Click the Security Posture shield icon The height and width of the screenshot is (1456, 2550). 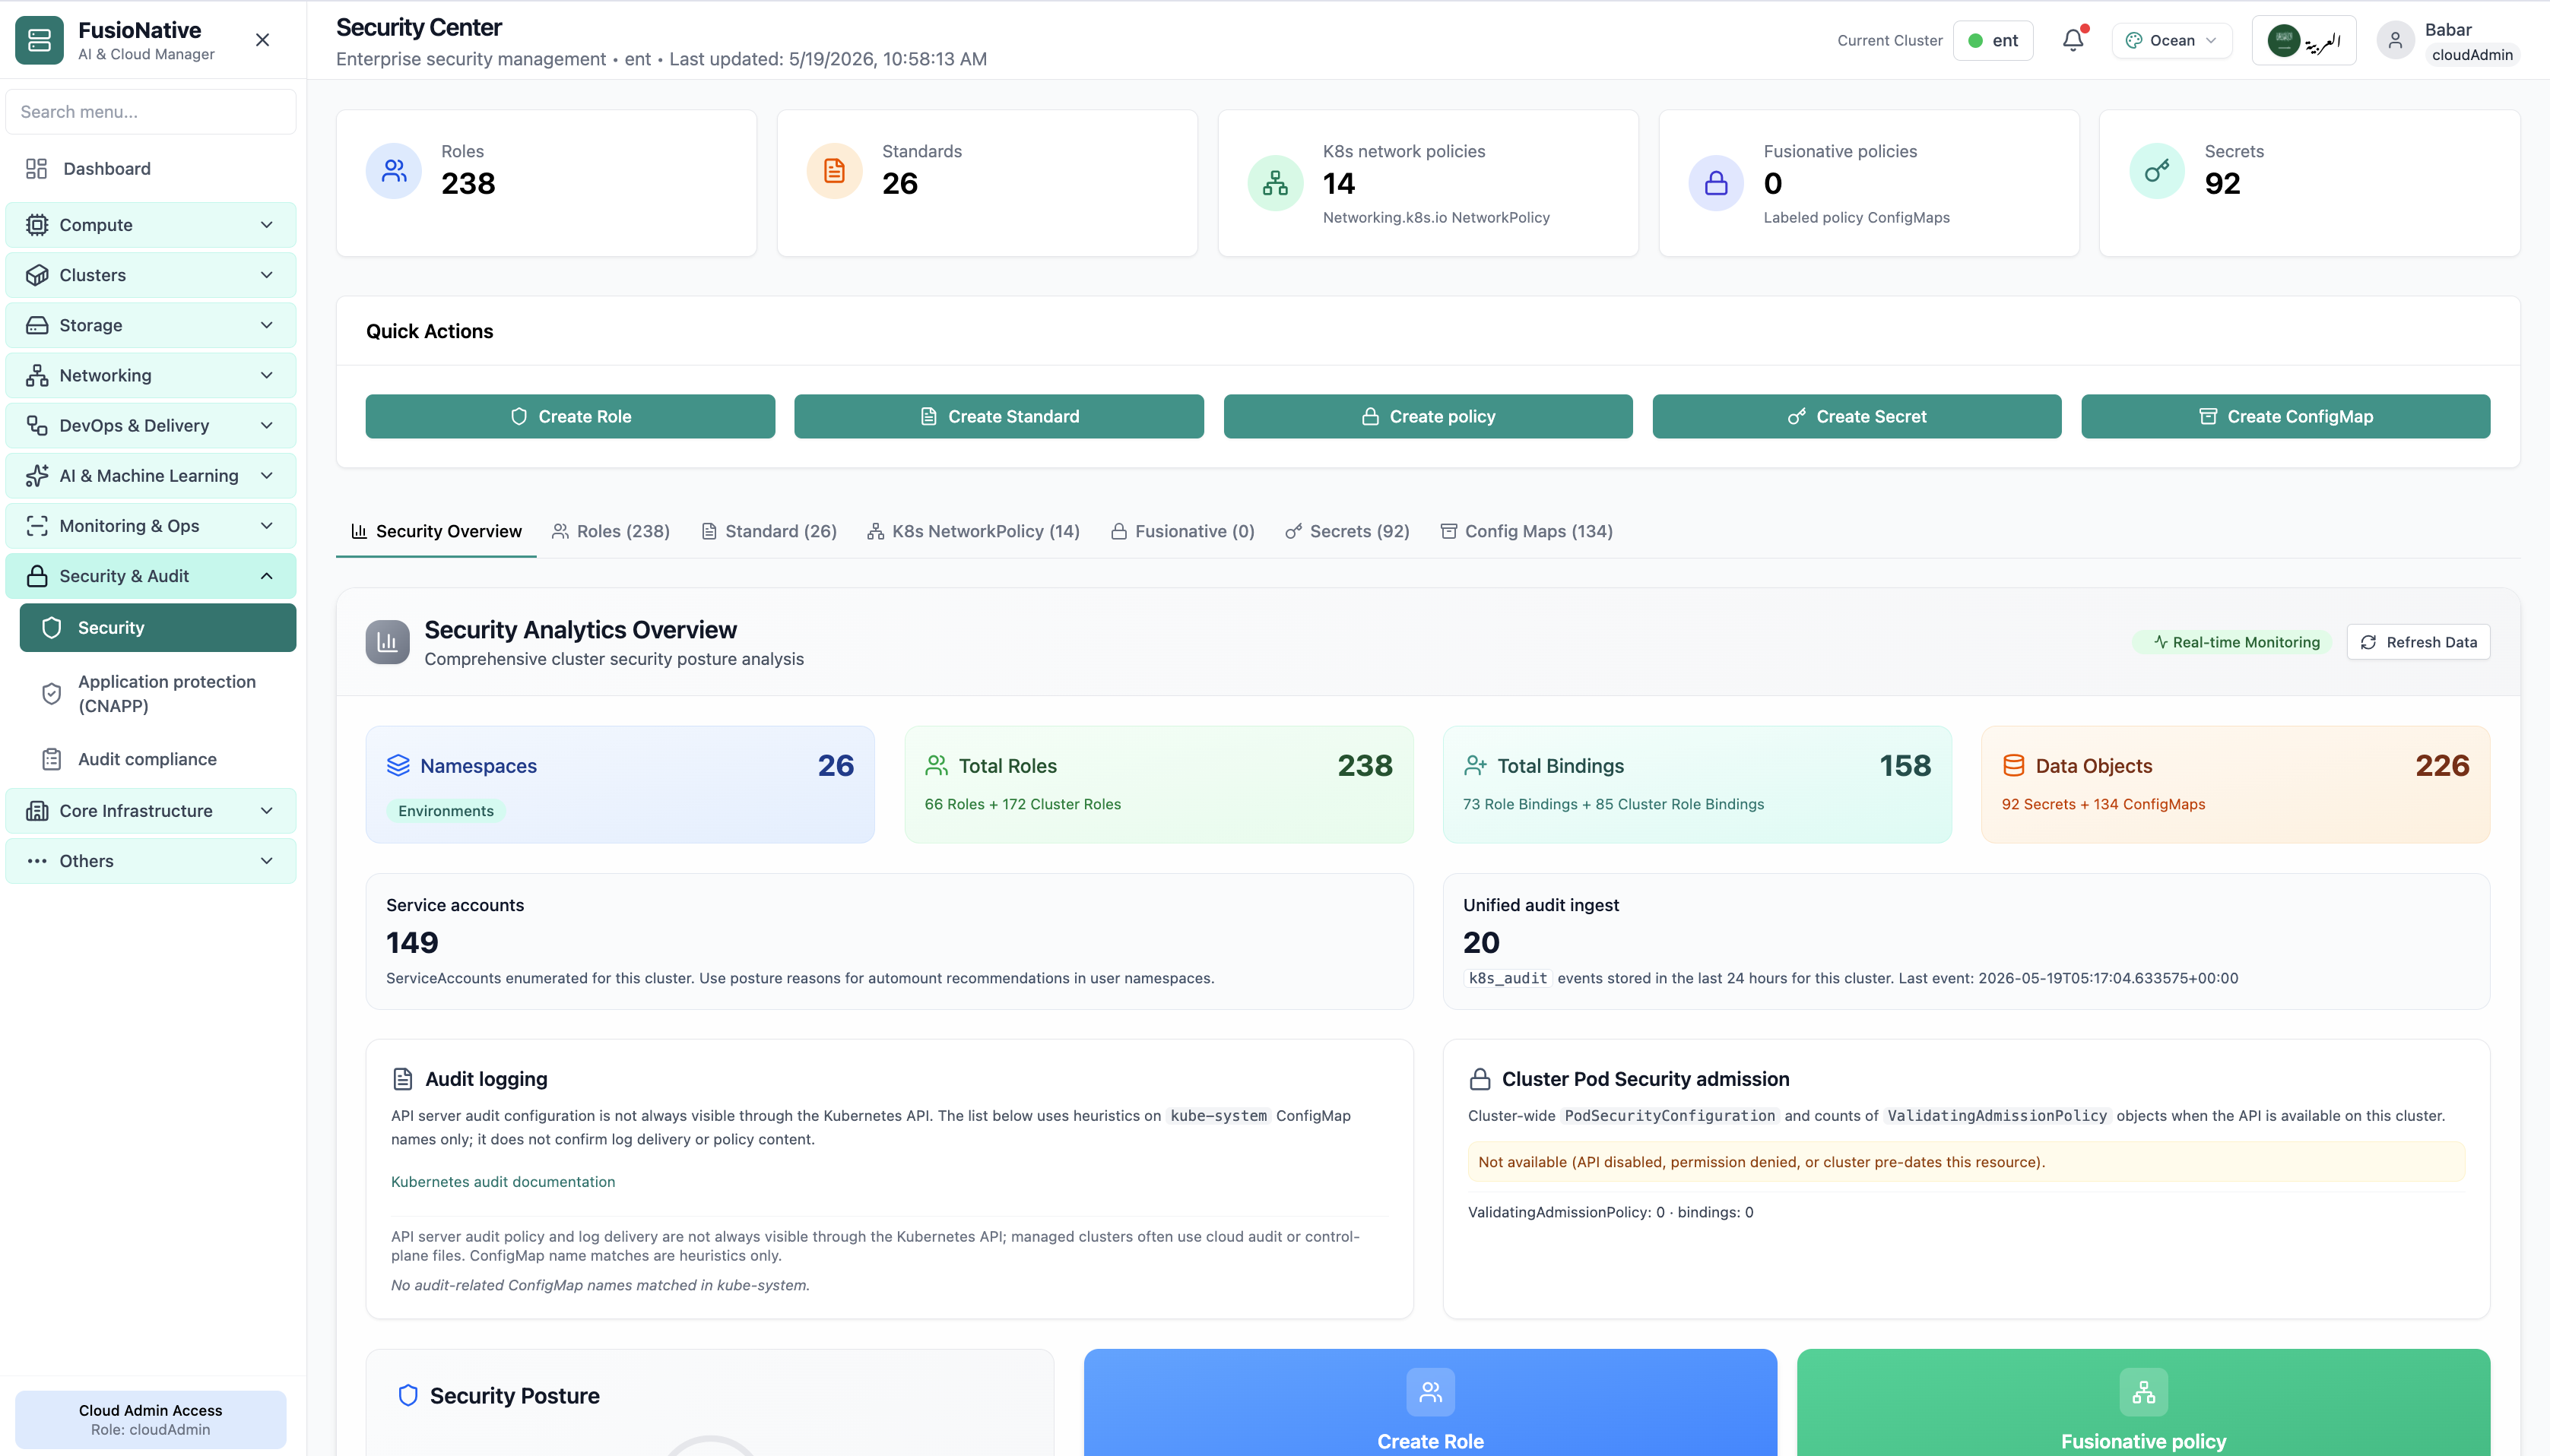[x=408, y=1395]
